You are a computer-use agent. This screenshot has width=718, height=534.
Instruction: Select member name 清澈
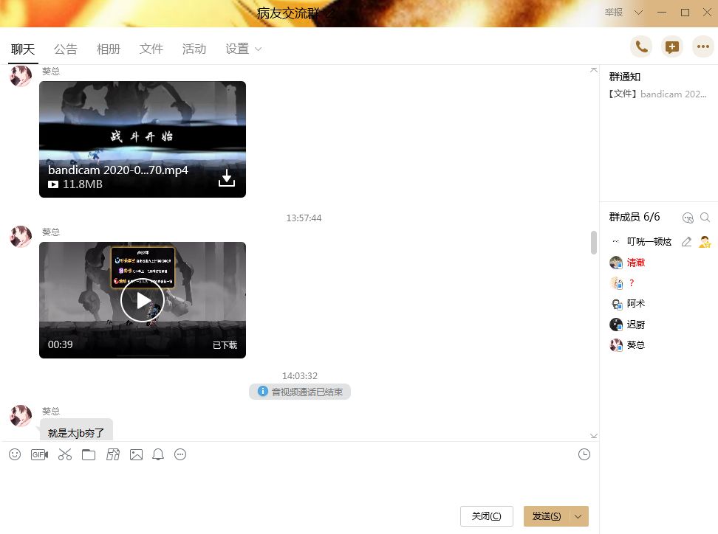(x=635, y=263)
